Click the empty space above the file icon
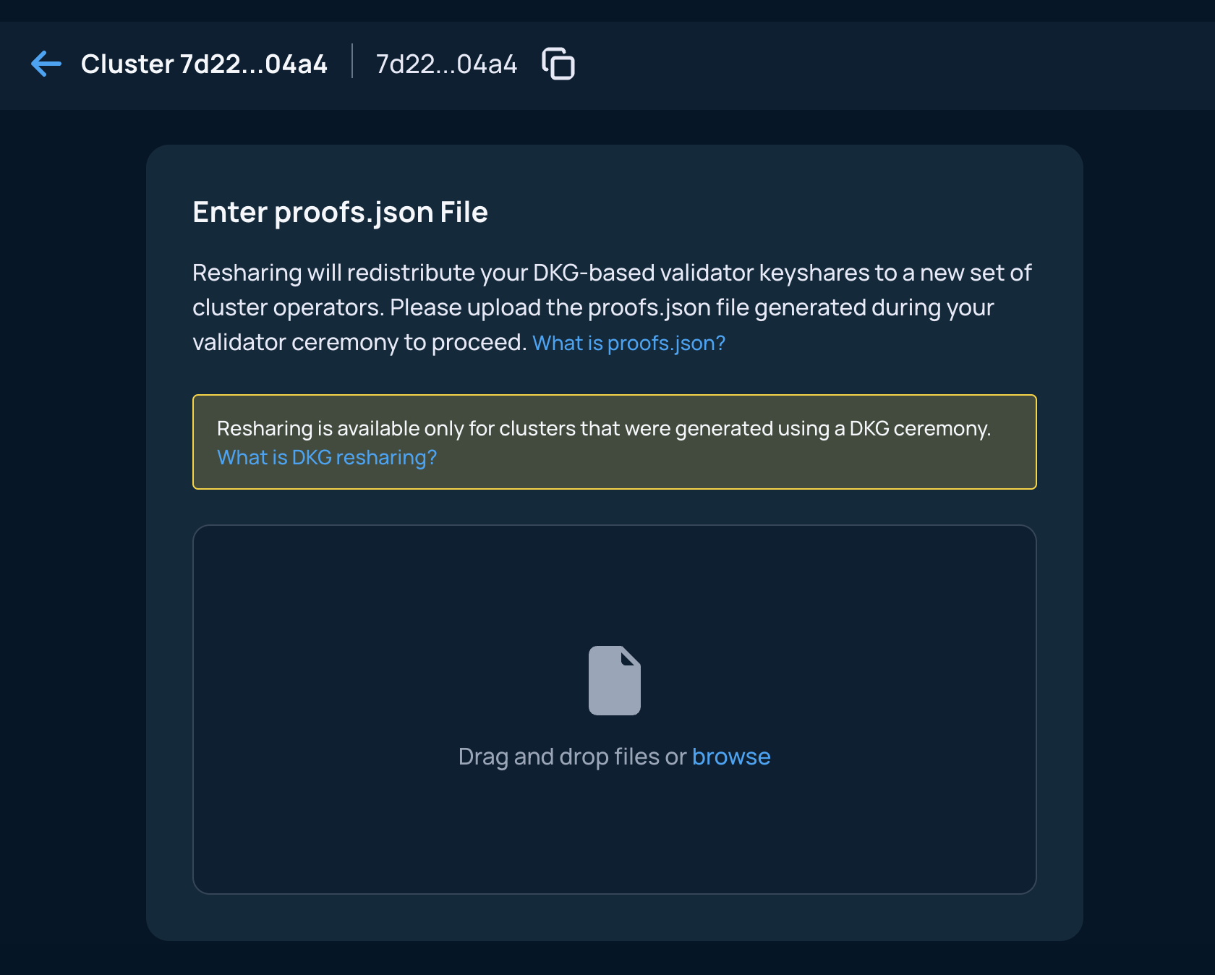1215x975 pixels. pyautogui.click(x=615, y=586)
